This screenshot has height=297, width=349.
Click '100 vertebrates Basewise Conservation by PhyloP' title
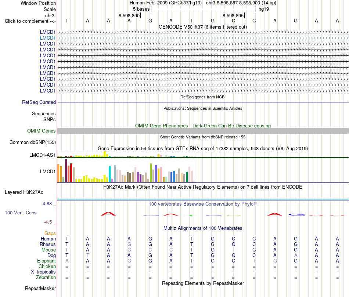(x=203, y=204)
